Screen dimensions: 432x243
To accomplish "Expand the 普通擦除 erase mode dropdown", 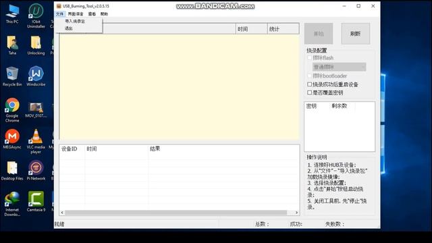I will pyautogui.click(x=339, y=67).
